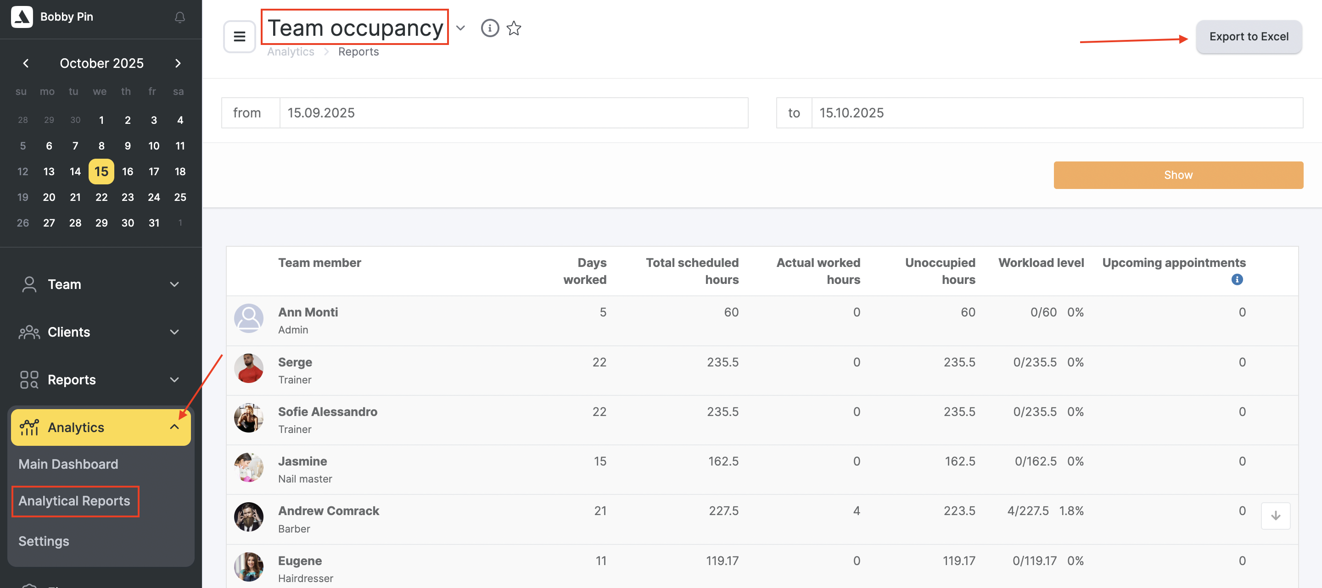Viewport: 1322px width, 588px height.
Task: Go to previous month in calendar
Action: coord(26,63)
